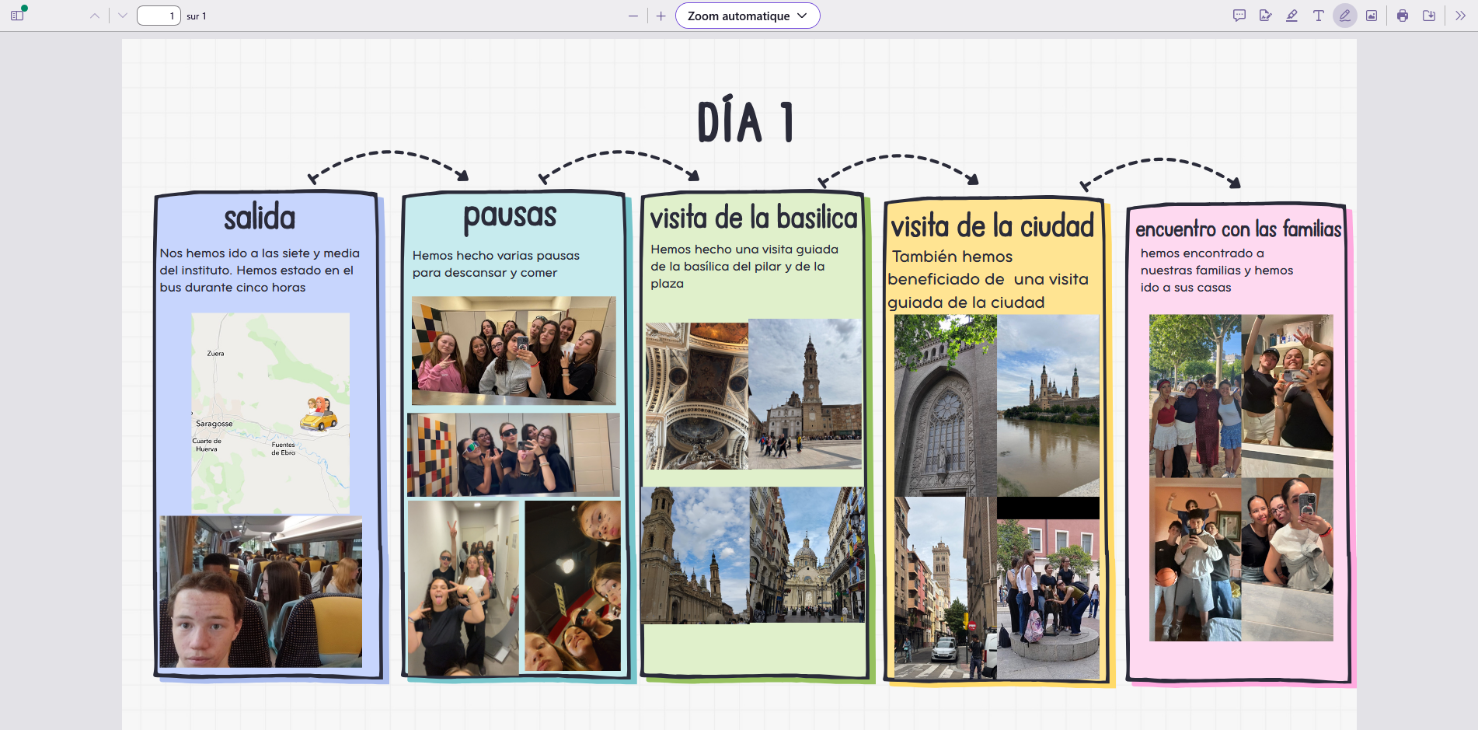
Task: Click text 'hemos encontrado a'
Action: pos(1202,253)
